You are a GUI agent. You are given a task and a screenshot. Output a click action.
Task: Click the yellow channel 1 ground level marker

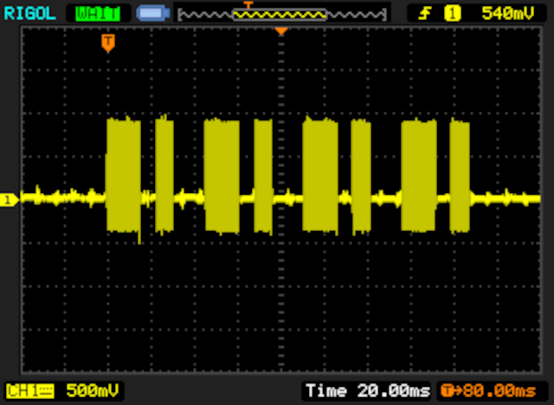(x=9, y=200)
